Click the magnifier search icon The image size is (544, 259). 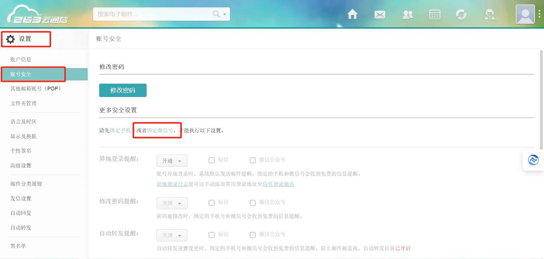216,14
